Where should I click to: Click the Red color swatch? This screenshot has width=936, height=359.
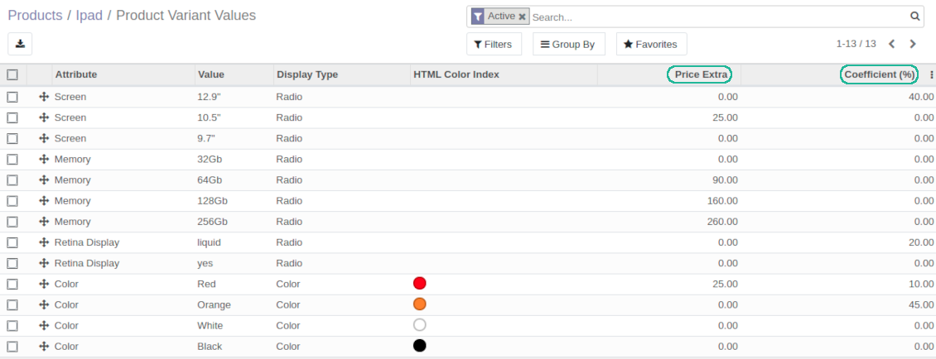[x=420, y=283]
